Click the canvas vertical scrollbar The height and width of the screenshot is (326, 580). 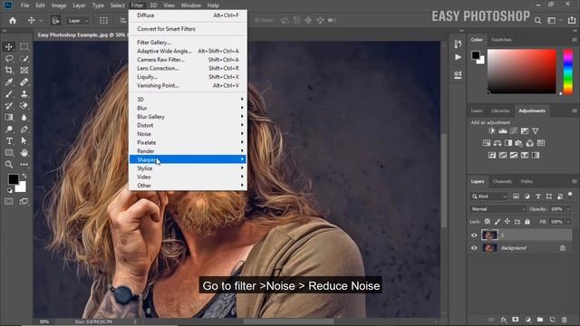[x=444, y=180]
